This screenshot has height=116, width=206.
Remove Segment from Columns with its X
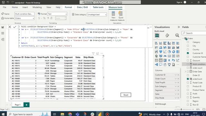(x=178, y=90)
